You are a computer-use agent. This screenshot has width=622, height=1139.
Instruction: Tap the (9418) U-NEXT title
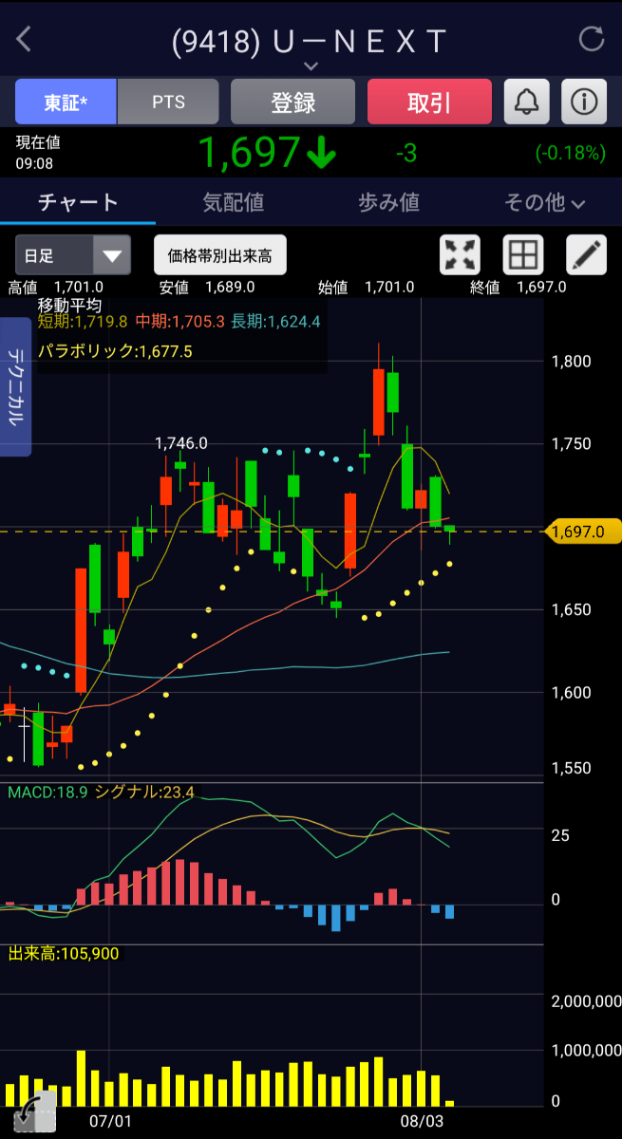(310, 41)
